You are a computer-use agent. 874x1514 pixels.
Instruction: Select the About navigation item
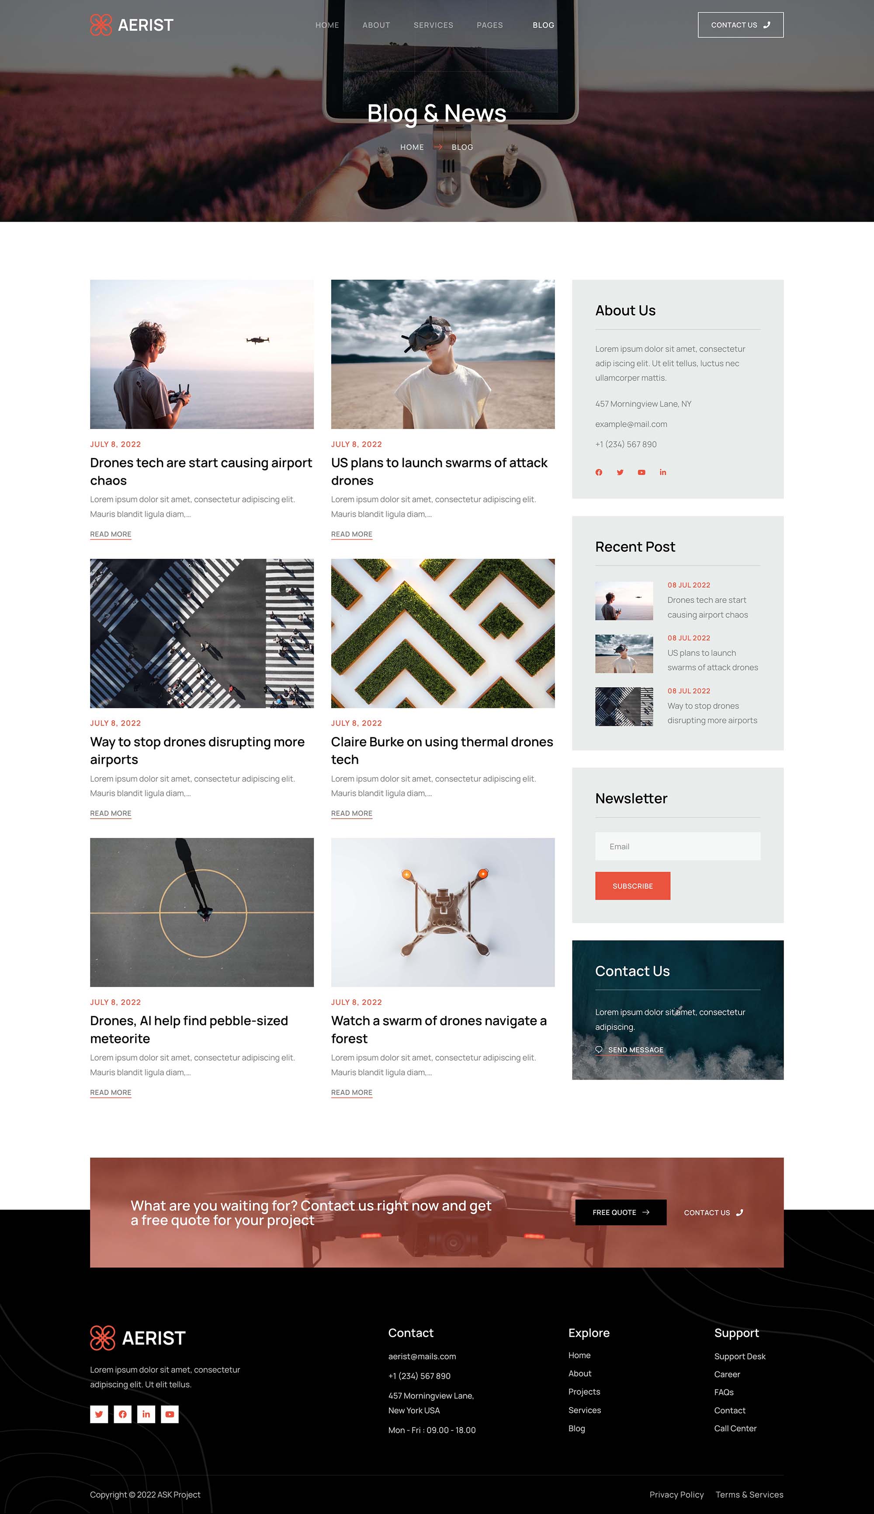(376, 25)
